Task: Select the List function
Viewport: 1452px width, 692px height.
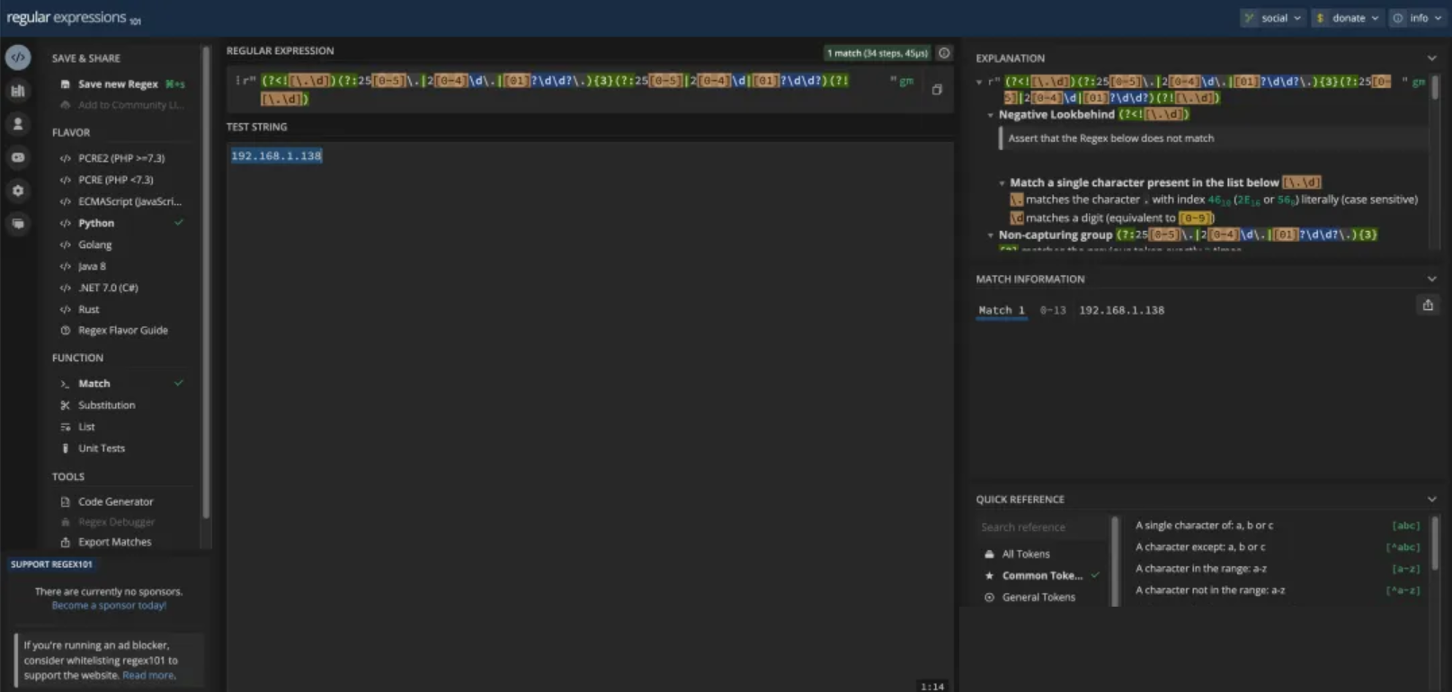Action: tap(86, 427)
